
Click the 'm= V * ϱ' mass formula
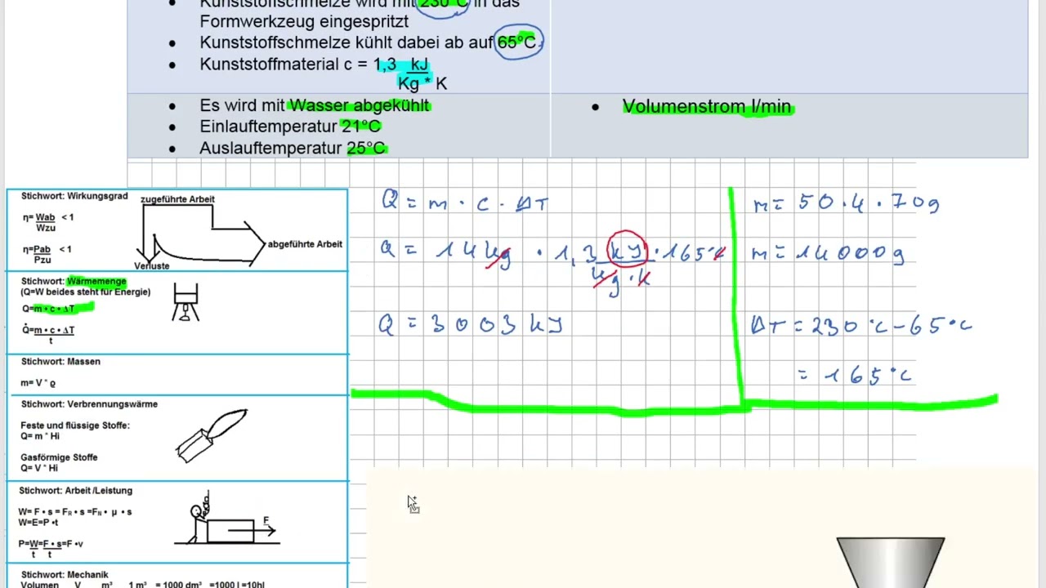(x=38, y=383)
